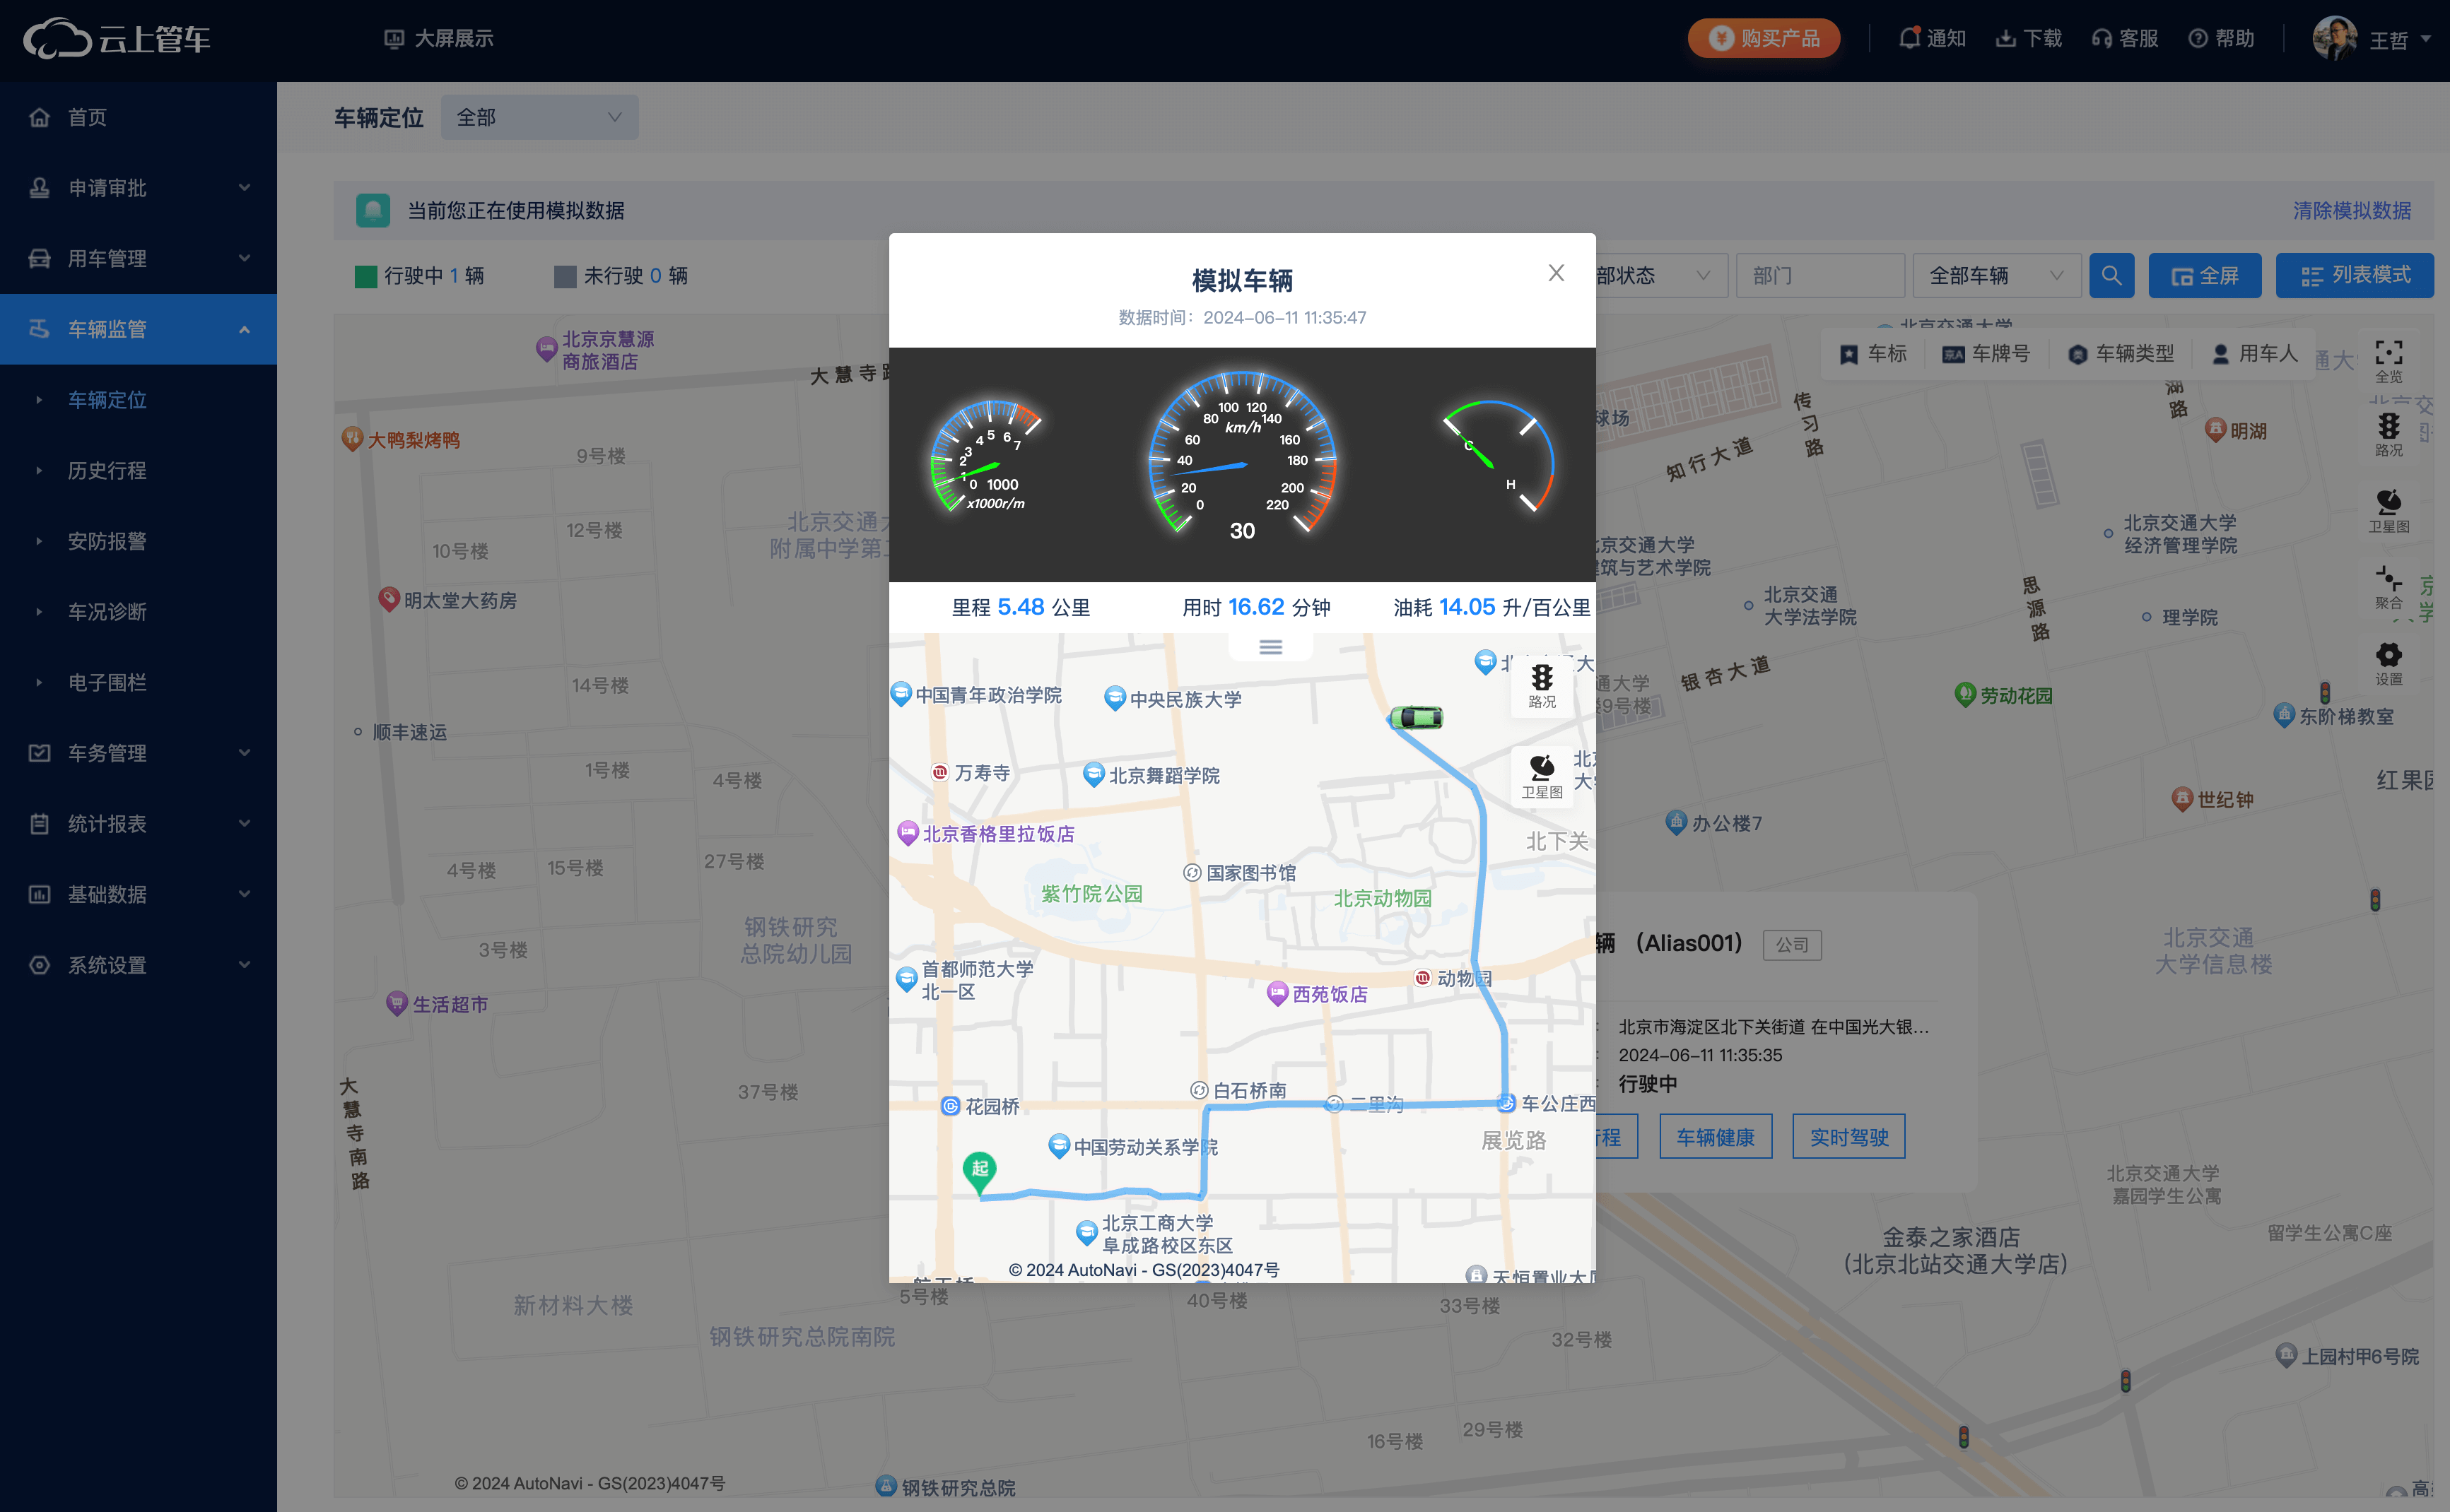Image resolution: width=2450 pixels, height=1512 pixels.
Task: Click the 部门 input field
Action: pos(1819,275)
